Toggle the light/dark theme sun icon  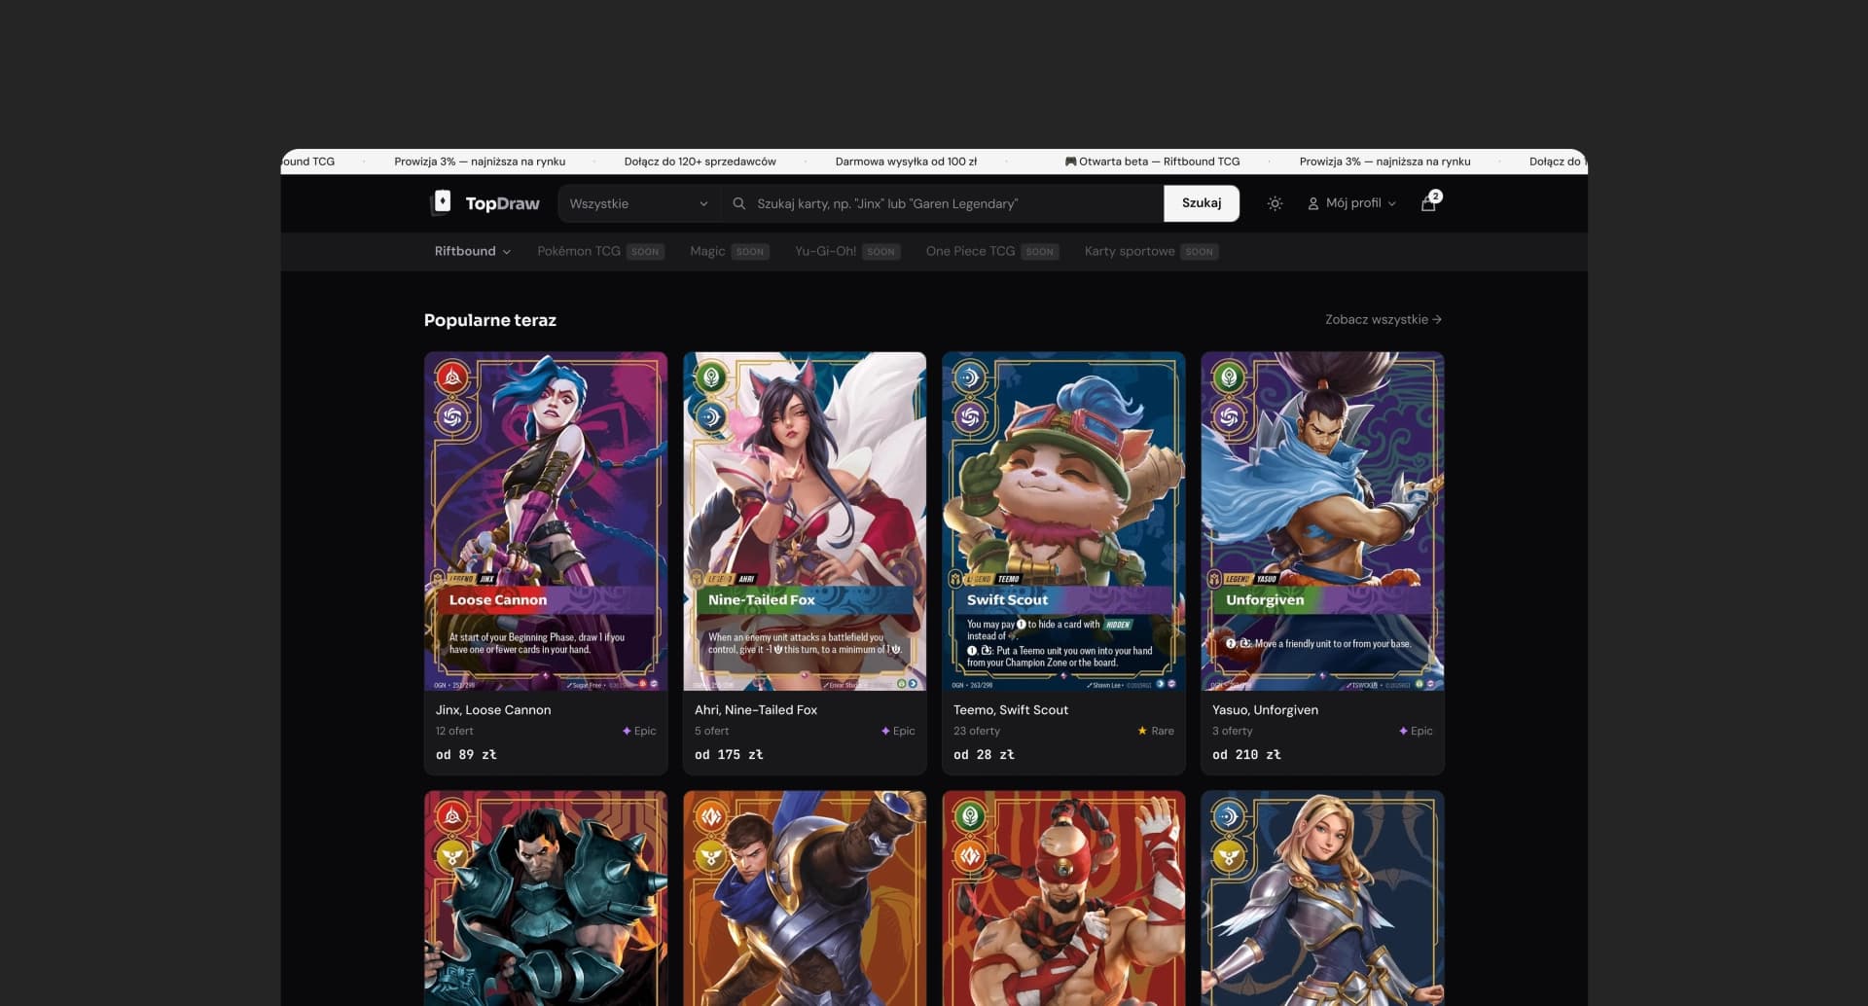[x=1275, y=203]
